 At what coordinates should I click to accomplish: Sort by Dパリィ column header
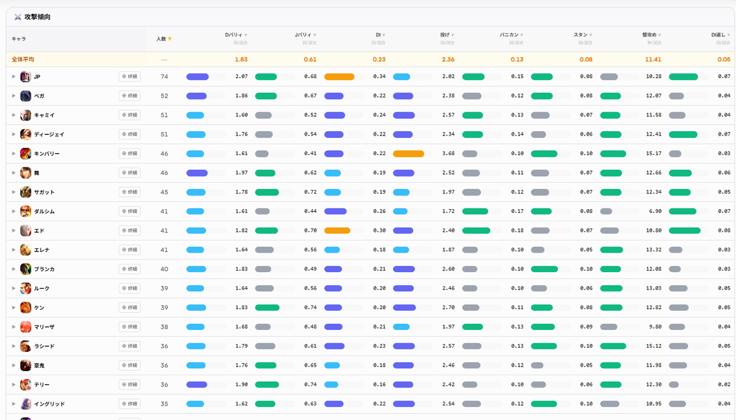point(236,35)
